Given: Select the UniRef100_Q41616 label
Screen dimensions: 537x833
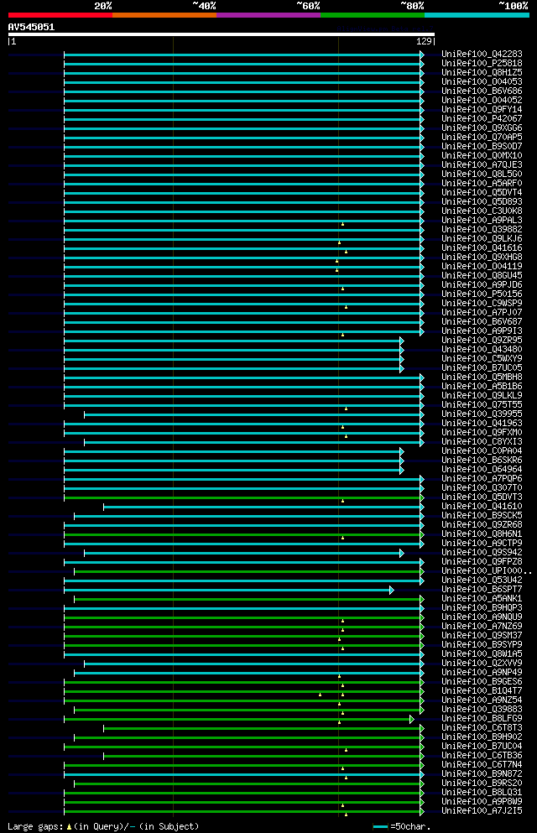Looking at the screenshot, I should pos(482,247).
